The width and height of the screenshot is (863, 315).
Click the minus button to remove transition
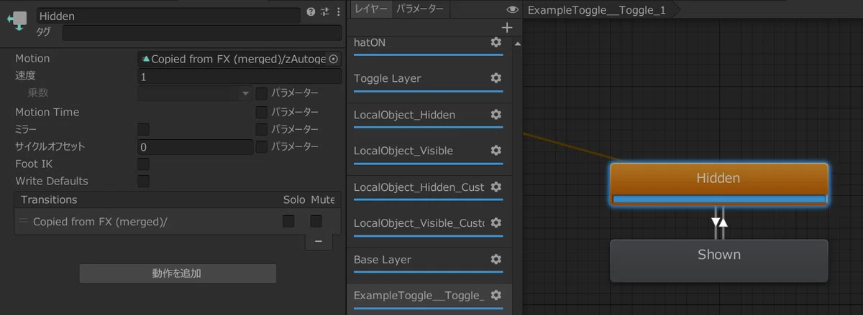[319, 242]
